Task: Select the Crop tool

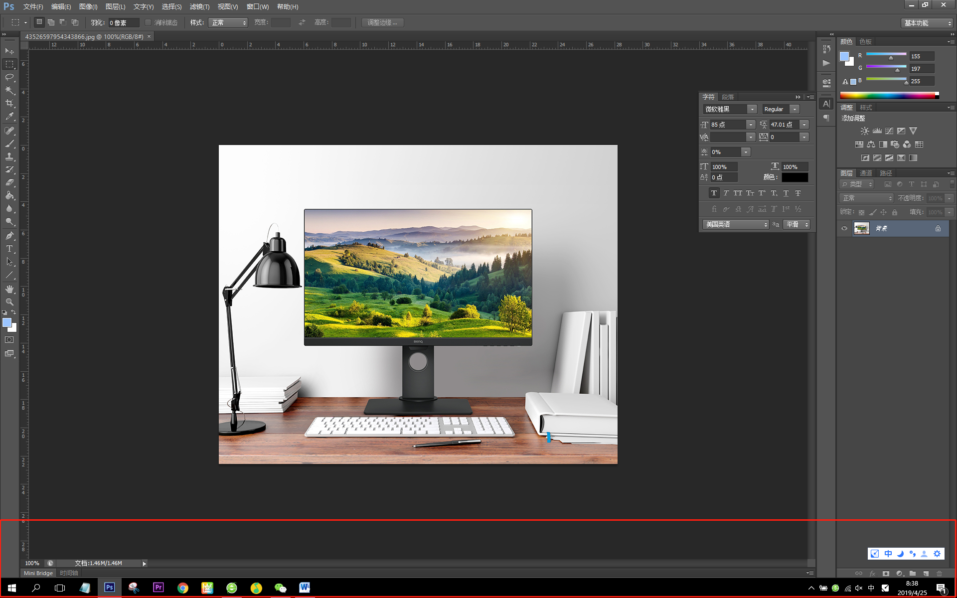Action: 9,103
